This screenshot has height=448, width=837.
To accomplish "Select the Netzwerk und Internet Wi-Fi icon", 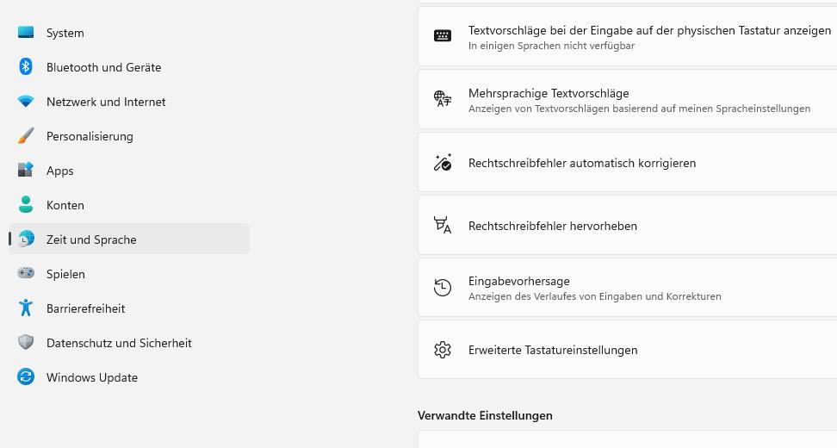I will pyautogui.click(x=26, y=102).
